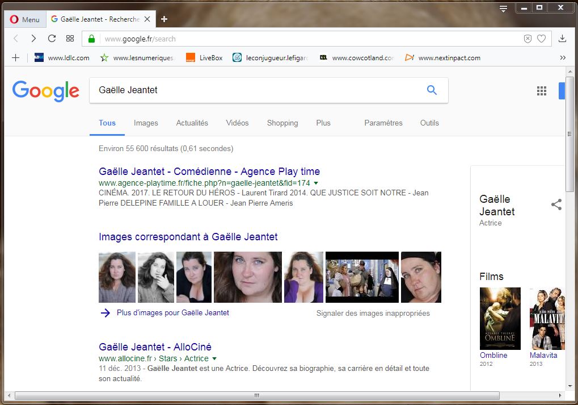Go back to previous page

click(16, 39)
